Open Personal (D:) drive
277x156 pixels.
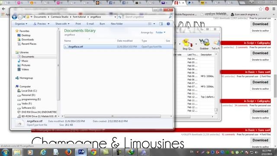(28, 95)
